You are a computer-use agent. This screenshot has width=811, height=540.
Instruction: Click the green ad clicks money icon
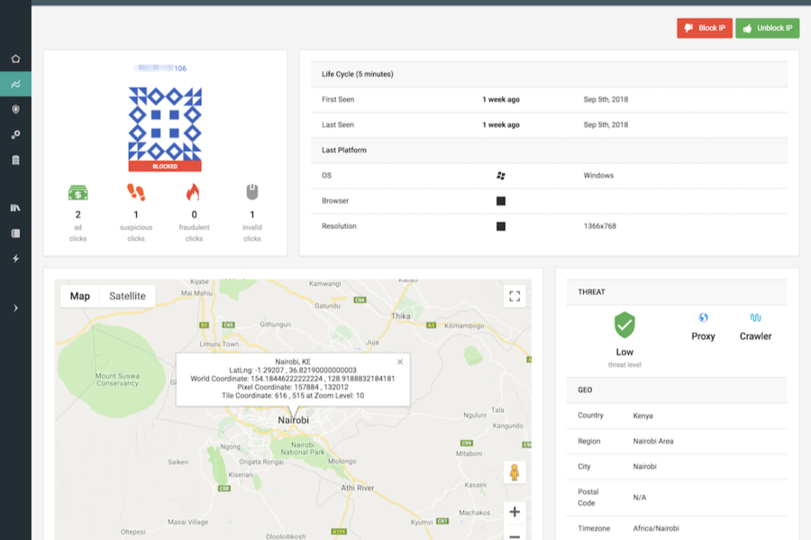coord(78,192)
